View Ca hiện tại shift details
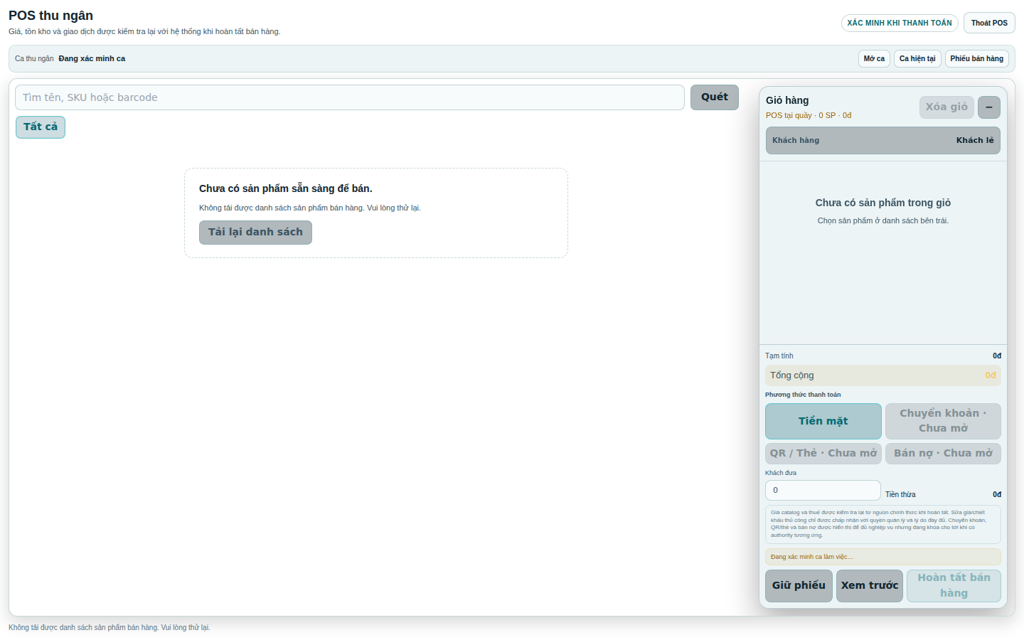The width and height of the screenshot is (1024, 640). [x=917, y=58]
